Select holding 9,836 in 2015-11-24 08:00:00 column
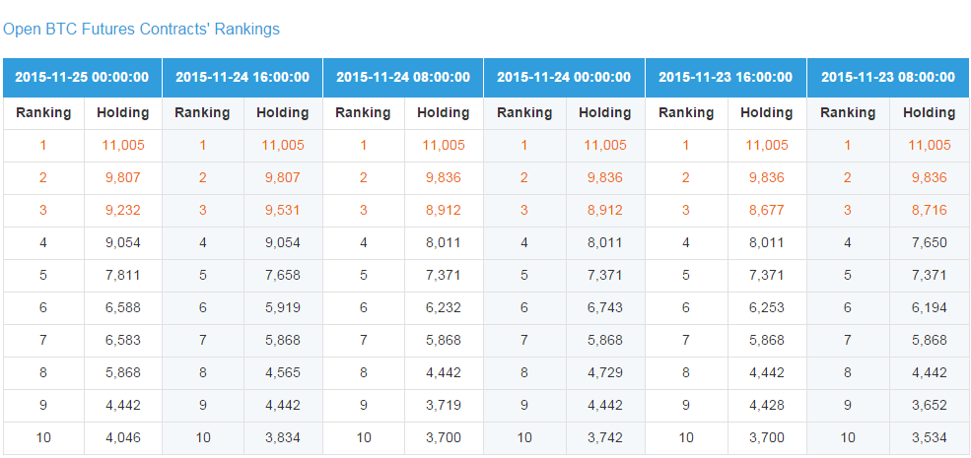This screenshot has width=971, height=458. click(x=443, y=178)
